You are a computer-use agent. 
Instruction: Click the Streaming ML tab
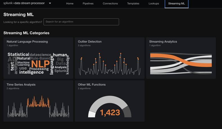point(176,4)
